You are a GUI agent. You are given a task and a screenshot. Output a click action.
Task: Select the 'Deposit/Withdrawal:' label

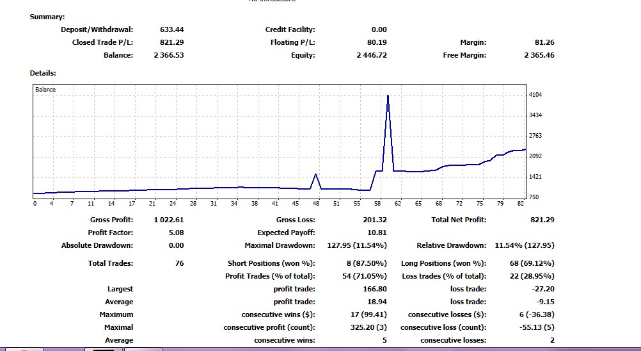coord(97,29)
